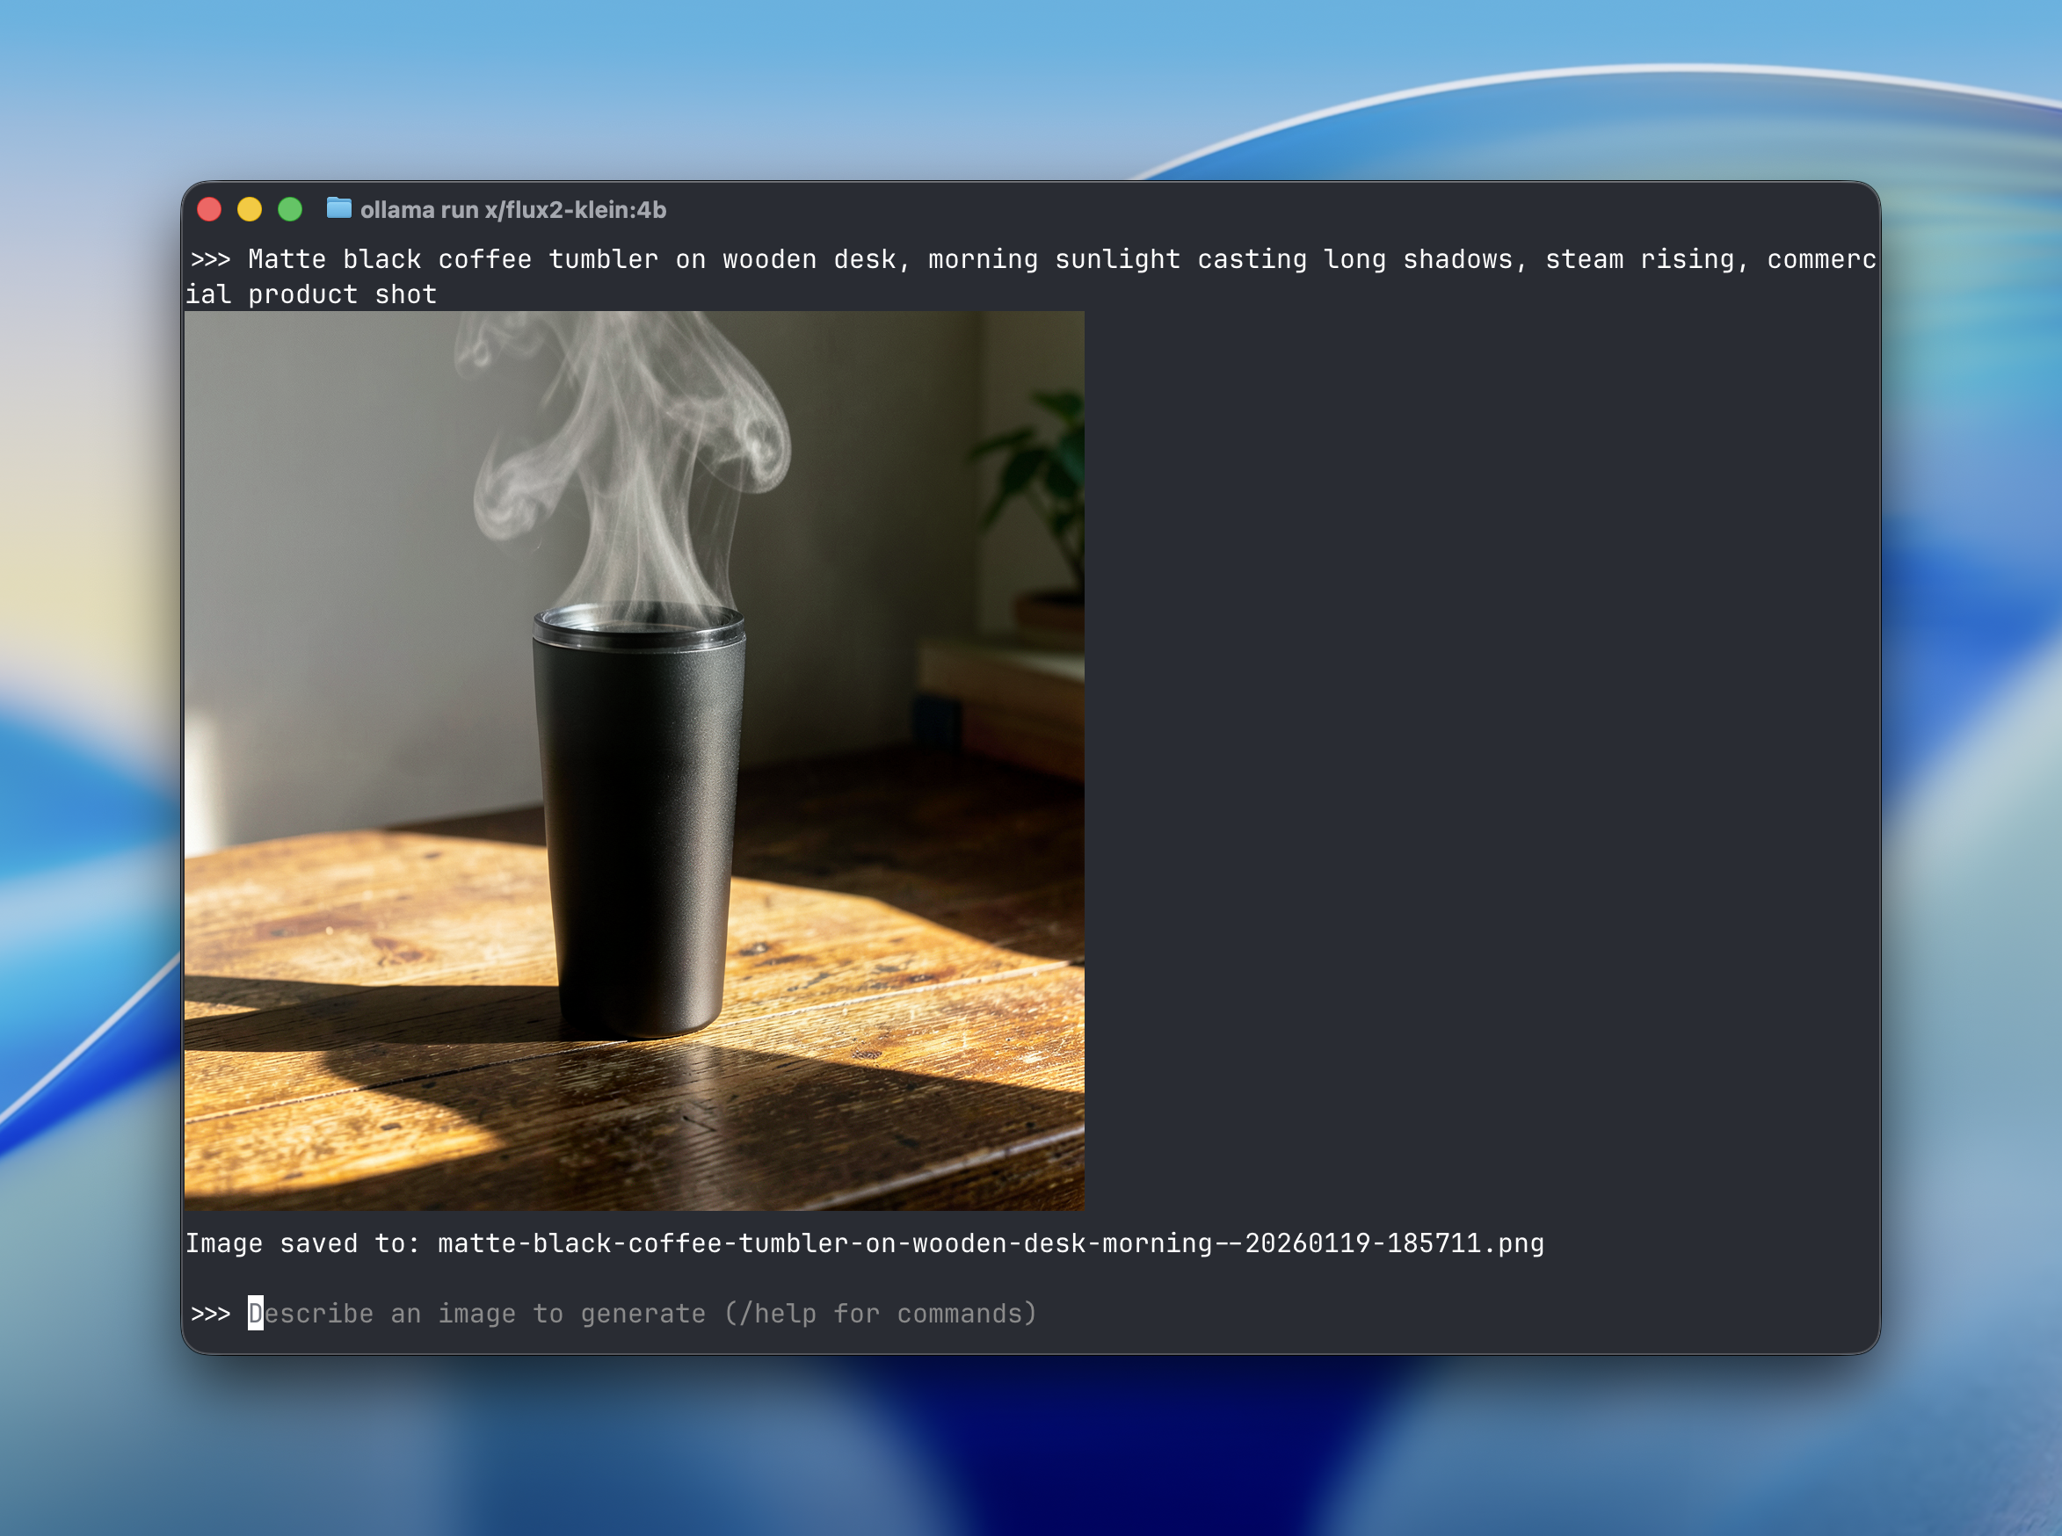Click the first ">>>" prompt marker
Image resolution: width=2062 pixels, height=1536 pixels.
click(212, 259)
